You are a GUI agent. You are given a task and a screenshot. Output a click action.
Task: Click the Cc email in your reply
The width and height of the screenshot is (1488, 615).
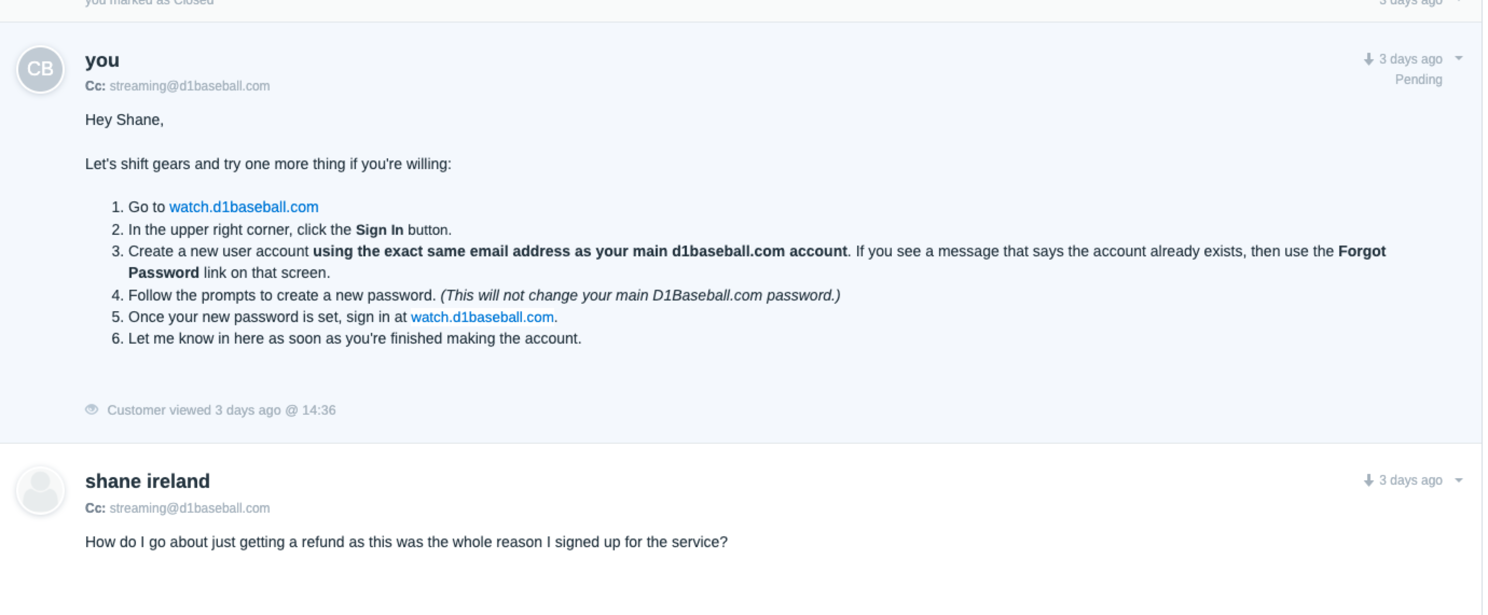[x=189, y=86]
